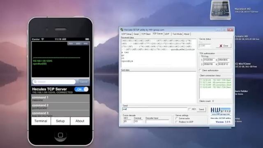
Task: Click the Send text input field
Action: 155,109
